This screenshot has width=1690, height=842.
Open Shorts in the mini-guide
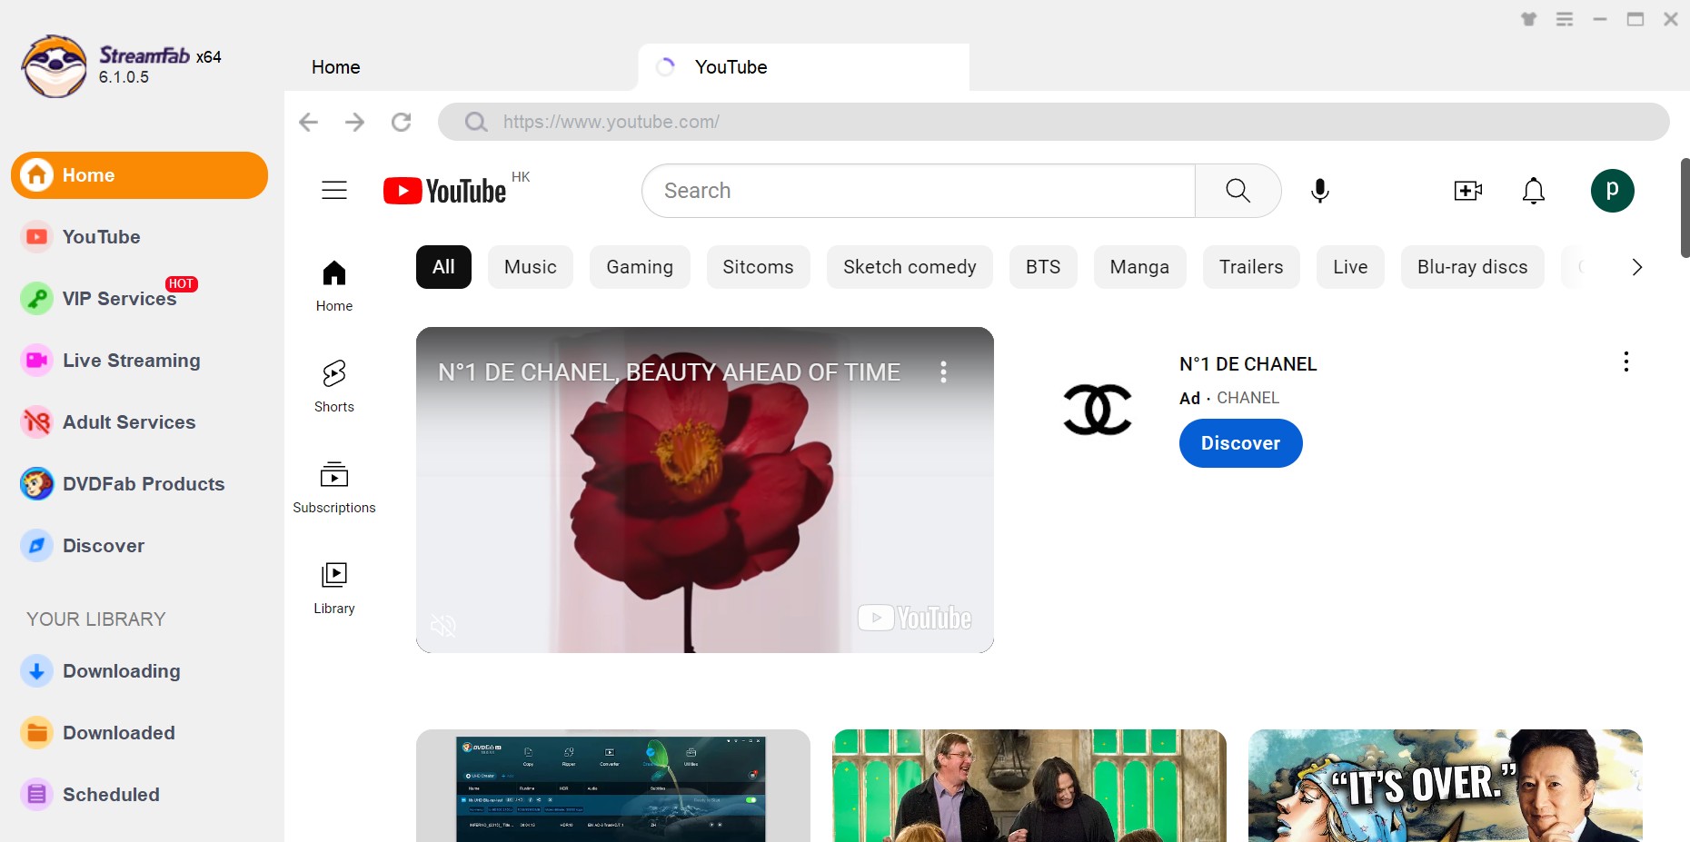pos(334,386)
